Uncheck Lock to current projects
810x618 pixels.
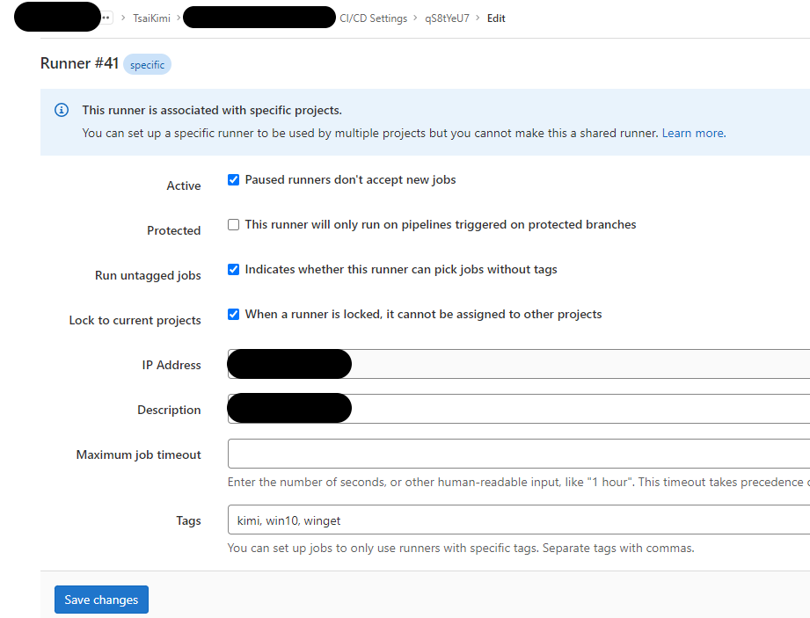pyautogui.click(x=233, y=314)
